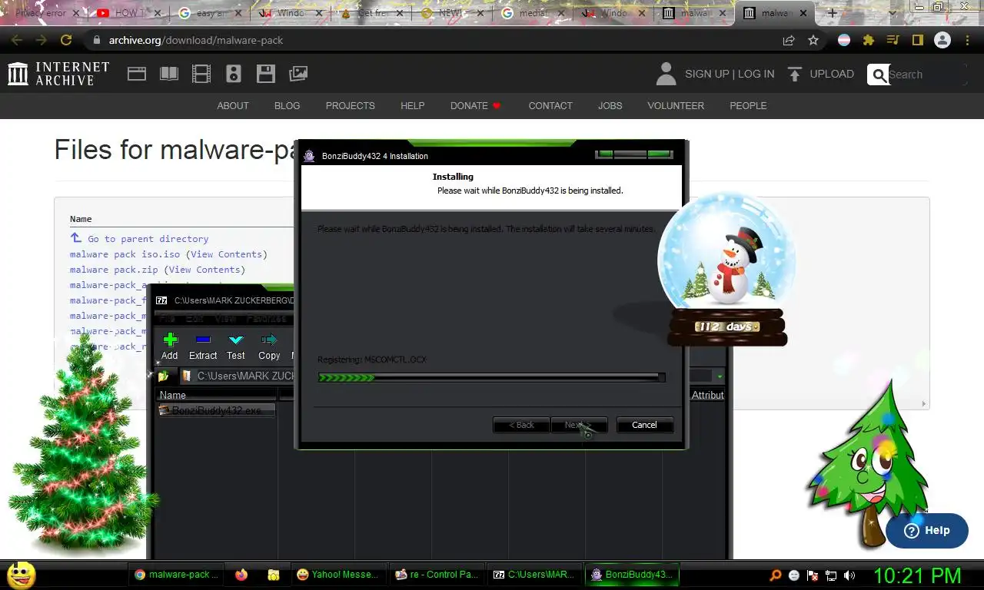Click the Back button in installer
Viewport: 984px width, 590px height.
pyautogui.click(x=521, y=425)
